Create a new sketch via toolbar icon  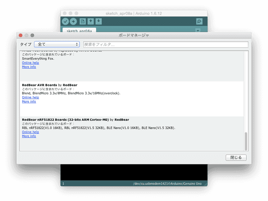pyautogui.click(x=83, y=21)
